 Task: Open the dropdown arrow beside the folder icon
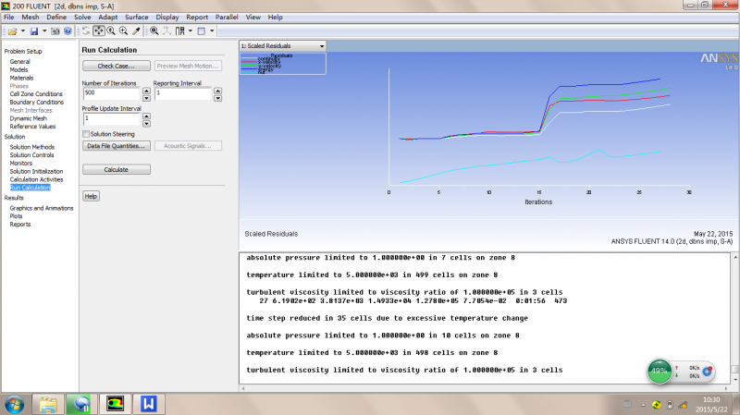22,31
